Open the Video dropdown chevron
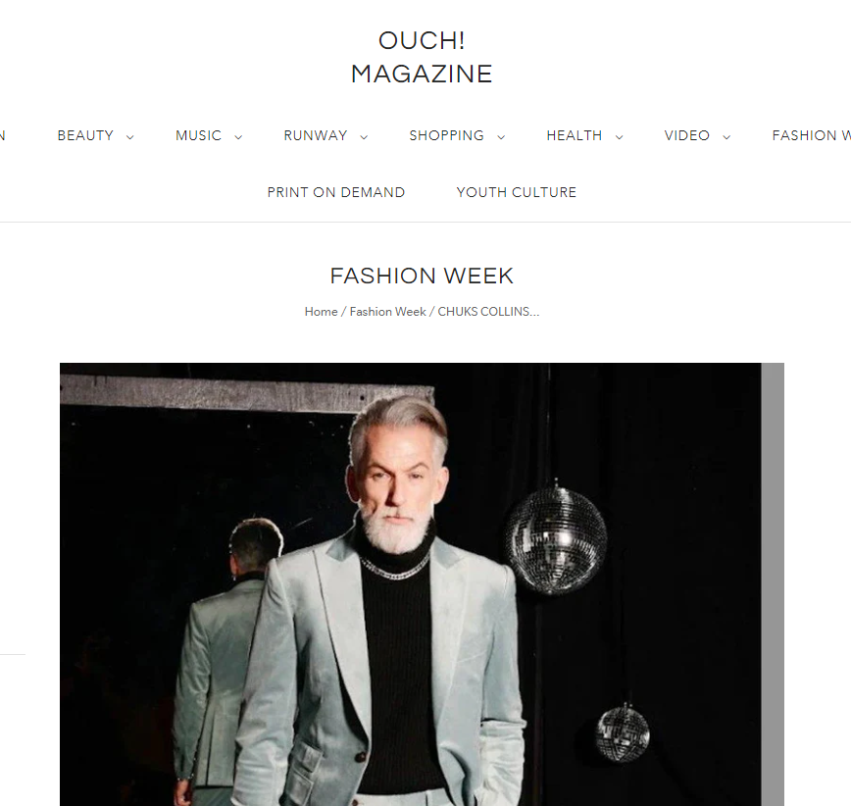 tap(726, 137)
